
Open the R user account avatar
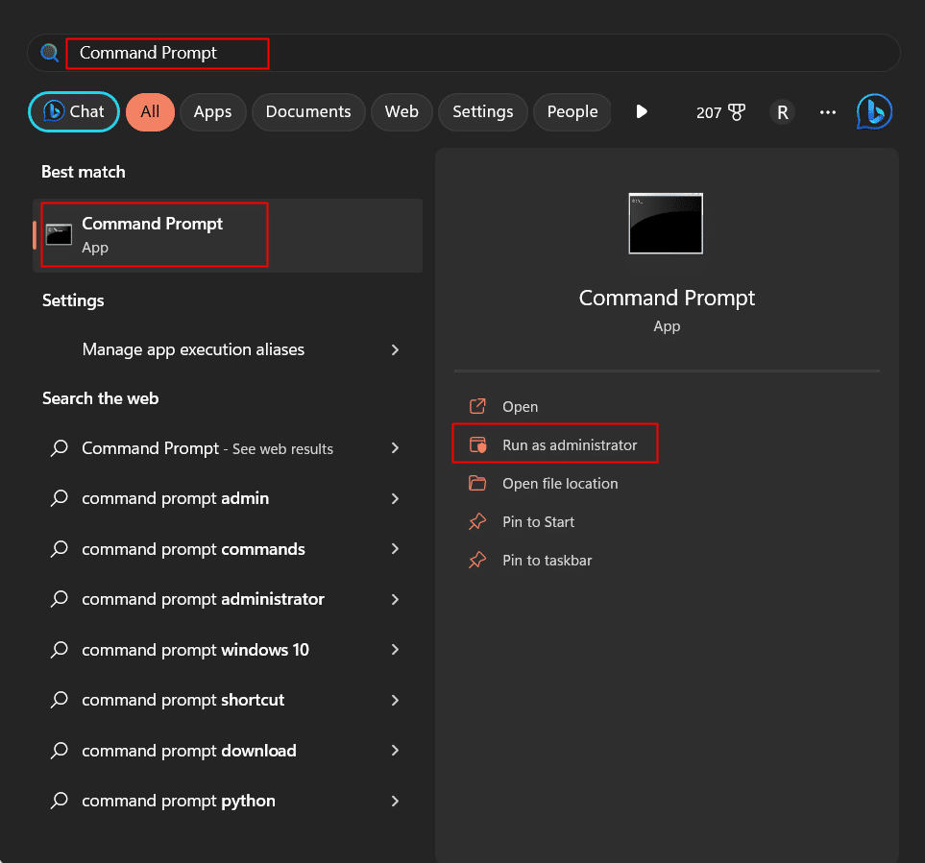(782, 112)
